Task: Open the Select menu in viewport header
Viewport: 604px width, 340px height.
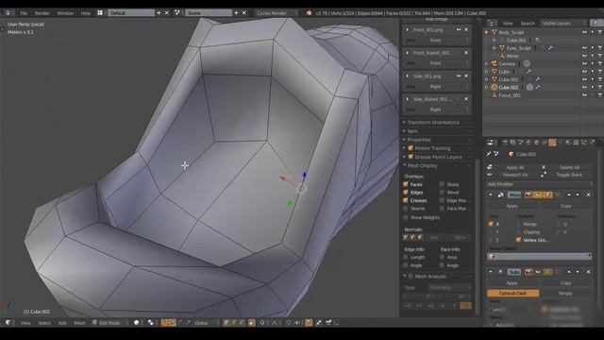Action: point(44,323)
